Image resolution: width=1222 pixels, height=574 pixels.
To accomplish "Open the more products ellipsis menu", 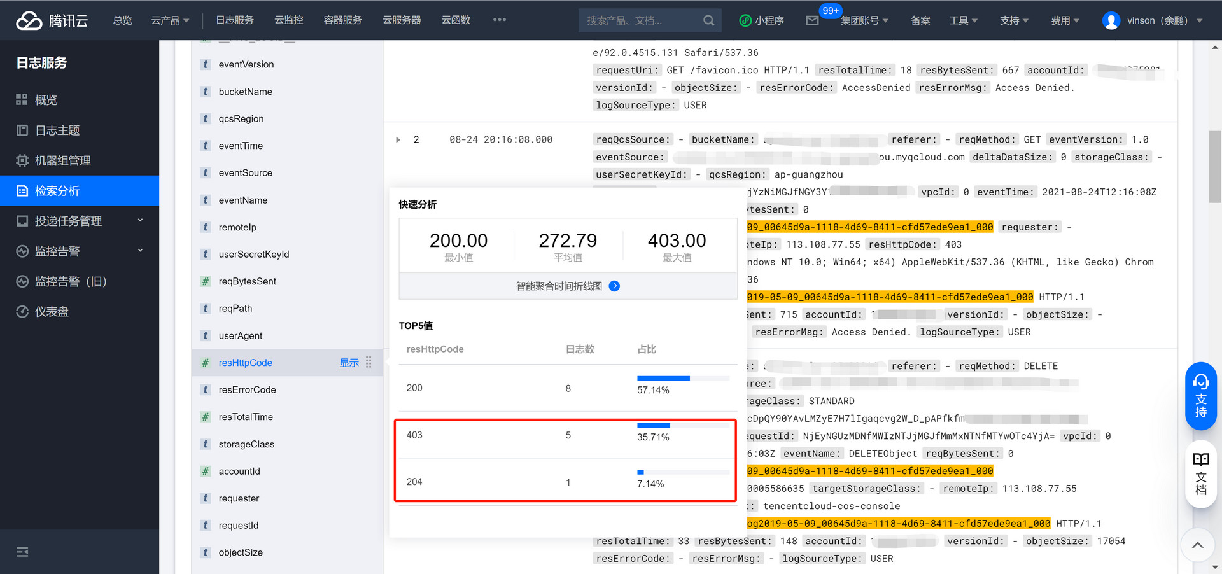I will coord(500,20).
